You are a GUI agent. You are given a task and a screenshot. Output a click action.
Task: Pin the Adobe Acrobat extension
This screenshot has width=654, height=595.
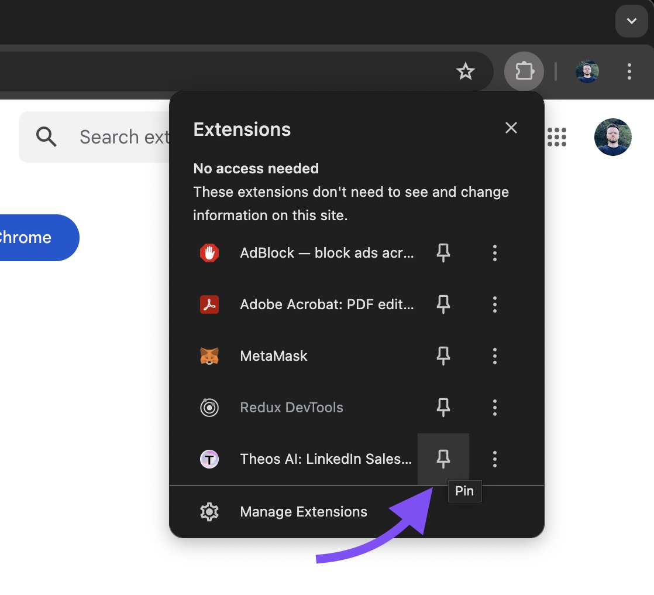coord(443,305)
